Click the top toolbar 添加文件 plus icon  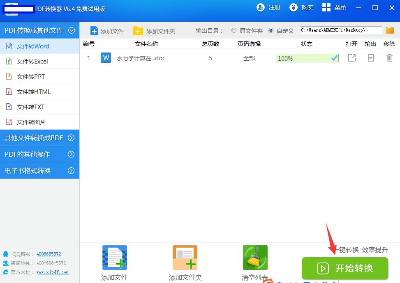(94, 31)
